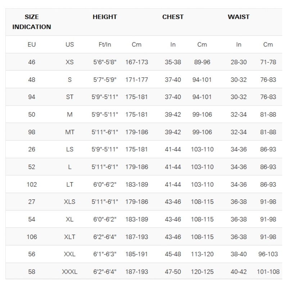Select the XXXL size label
The width and height of the screenshot is (288, 288).
(70, 272)
